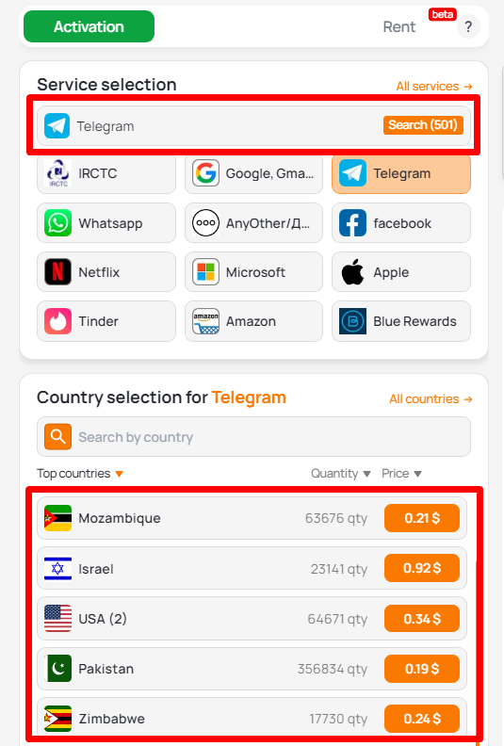Pick the Blue Rewards icon
This screenshot has height=746, width=504.
point(352,321)
